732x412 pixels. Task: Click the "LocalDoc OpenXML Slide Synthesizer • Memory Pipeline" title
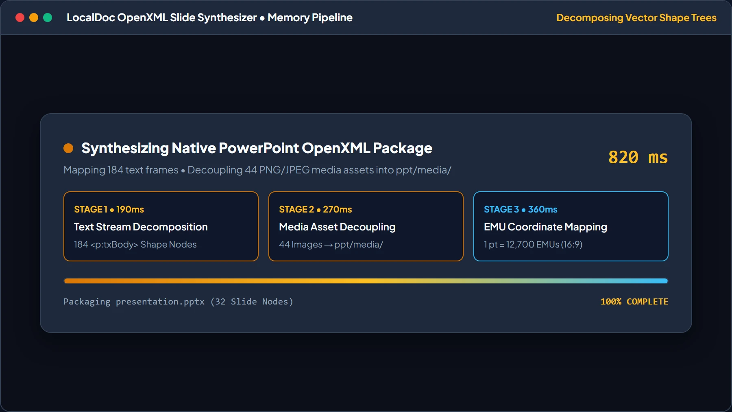point(209,18)
